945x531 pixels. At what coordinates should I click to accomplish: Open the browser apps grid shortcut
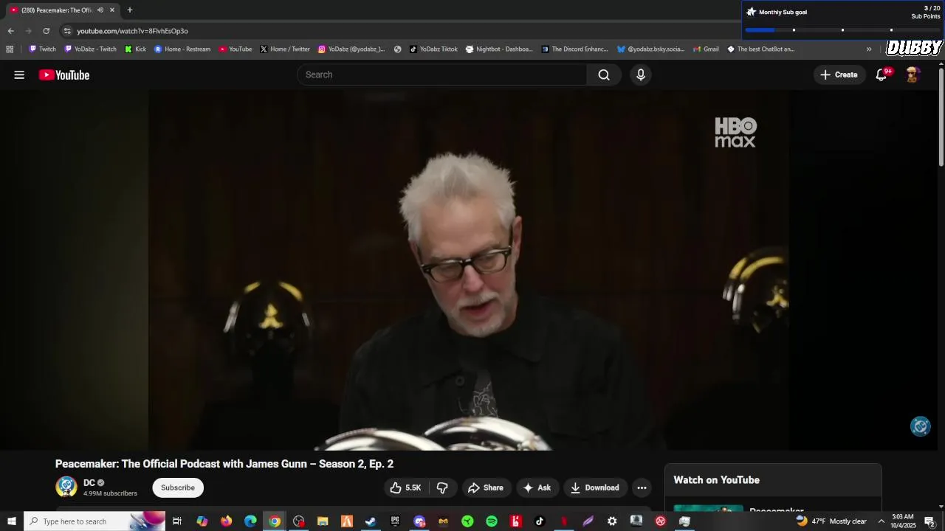click(x=10, y=49)
